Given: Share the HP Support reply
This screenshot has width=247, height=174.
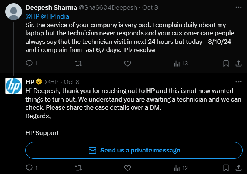Looking at the screenshot, I should point(238,168).
